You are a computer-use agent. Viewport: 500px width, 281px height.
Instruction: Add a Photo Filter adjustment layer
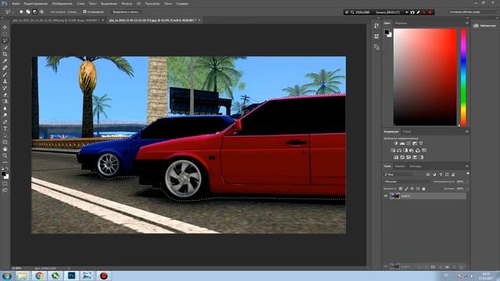(x=412, y=151)
